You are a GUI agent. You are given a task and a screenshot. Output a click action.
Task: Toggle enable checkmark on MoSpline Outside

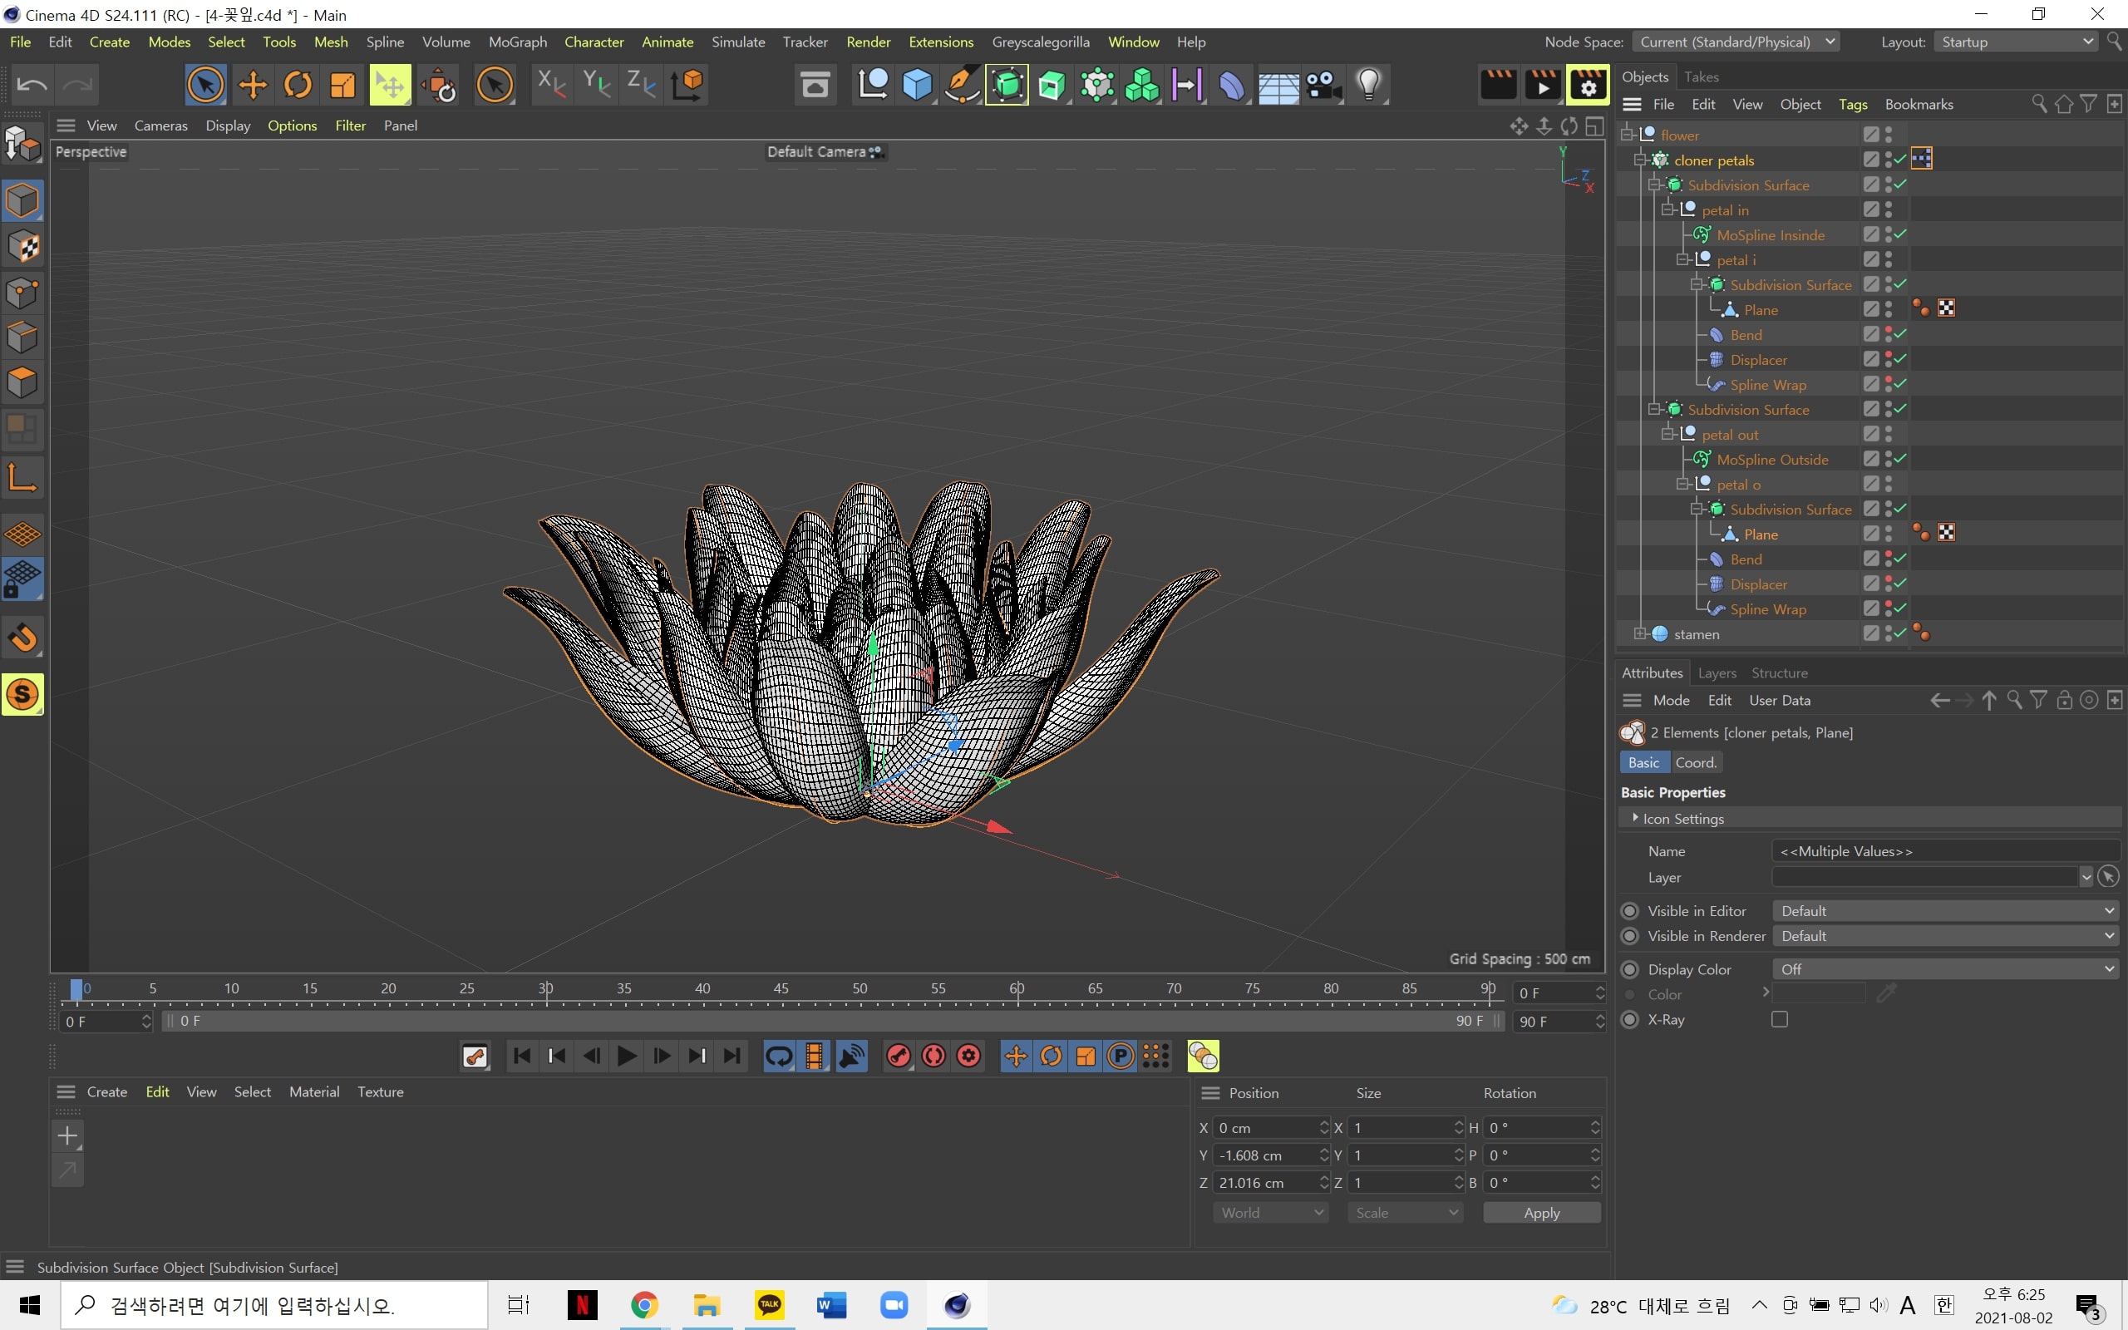pyautogui.click(x=1900, y=458)
